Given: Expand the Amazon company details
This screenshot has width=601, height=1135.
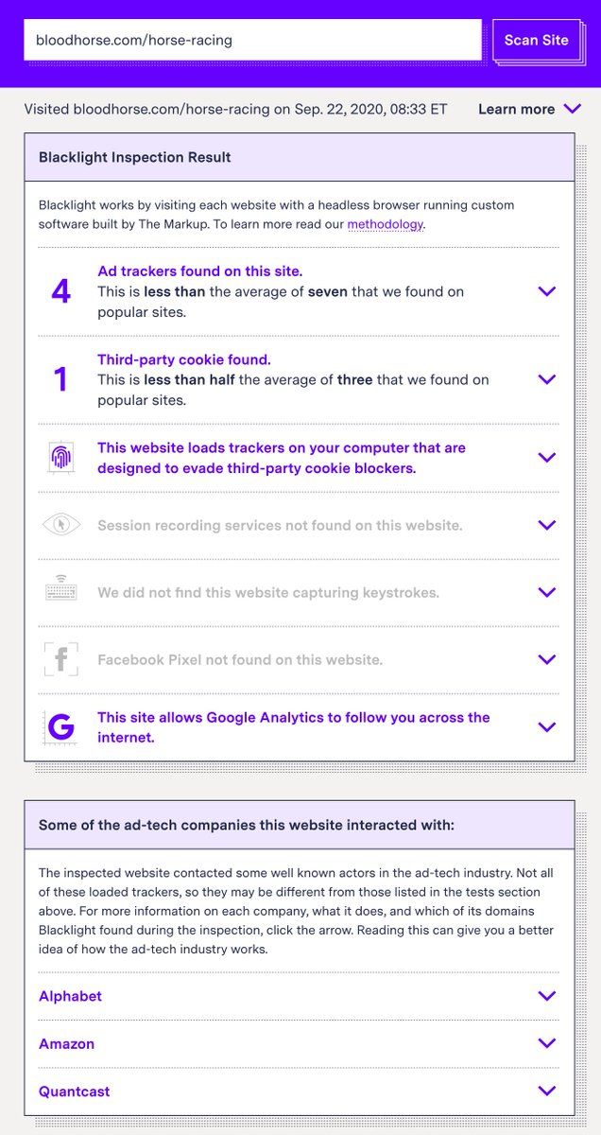Looking at the screenshot, I should (546, 1043).
